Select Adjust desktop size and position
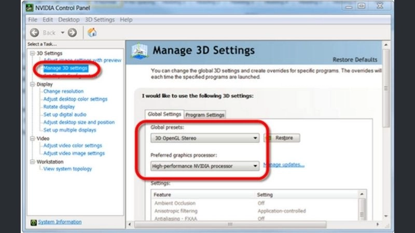Image resolution: width=415 pixels, height=233 pixels. 79,122
